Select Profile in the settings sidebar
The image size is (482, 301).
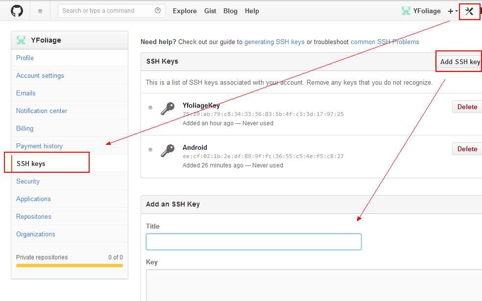(x=70, y=58)
